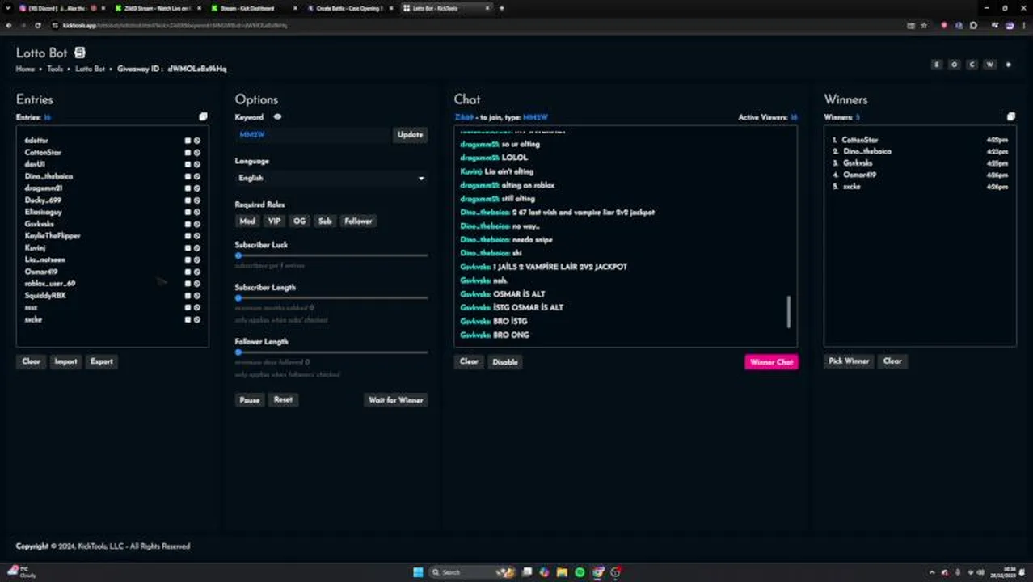1033x582 pixels.
Task: Adjust the Subscriber Luck slider
Action: 331,255
